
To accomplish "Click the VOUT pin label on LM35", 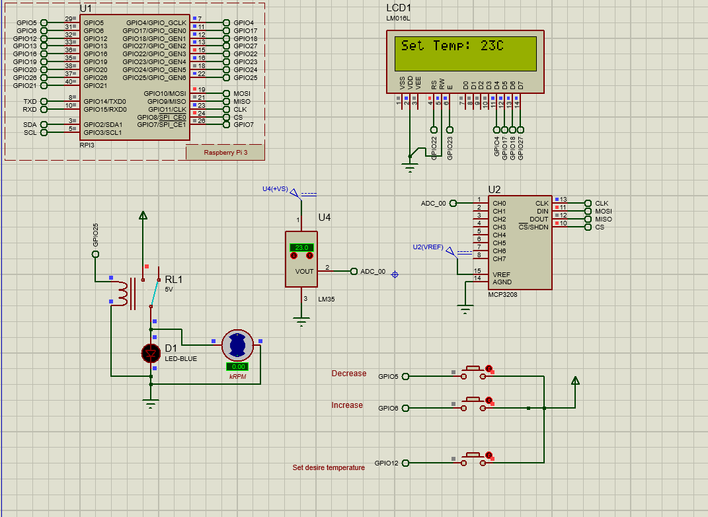I will [x=304, y=271].
